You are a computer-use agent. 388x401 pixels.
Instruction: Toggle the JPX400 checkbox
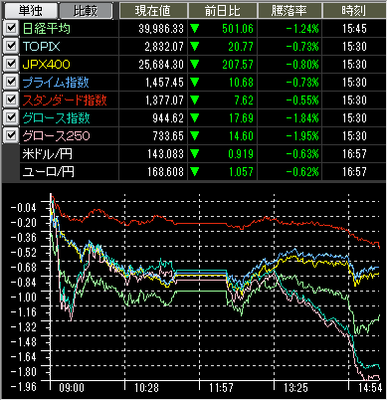point(11,64)
